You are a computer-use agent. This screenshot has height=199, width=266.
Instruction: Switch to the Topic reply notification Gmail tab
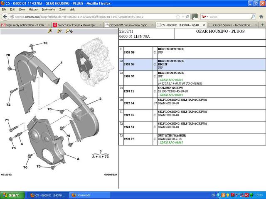pyautogui.click(x=26, y=25)
